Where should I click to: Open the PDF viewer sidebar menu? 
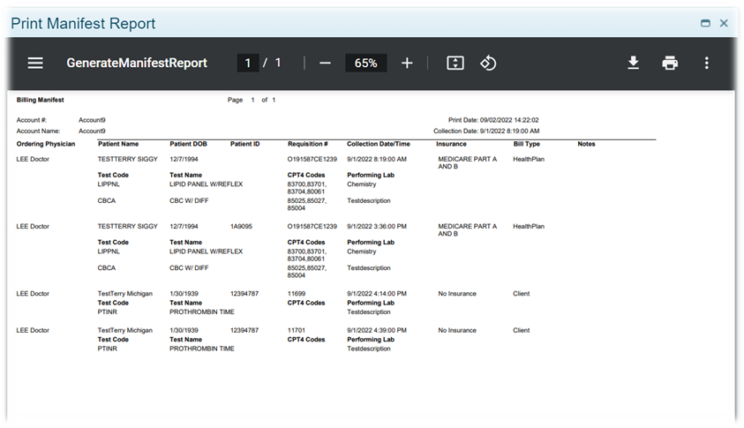coord(35,64)
